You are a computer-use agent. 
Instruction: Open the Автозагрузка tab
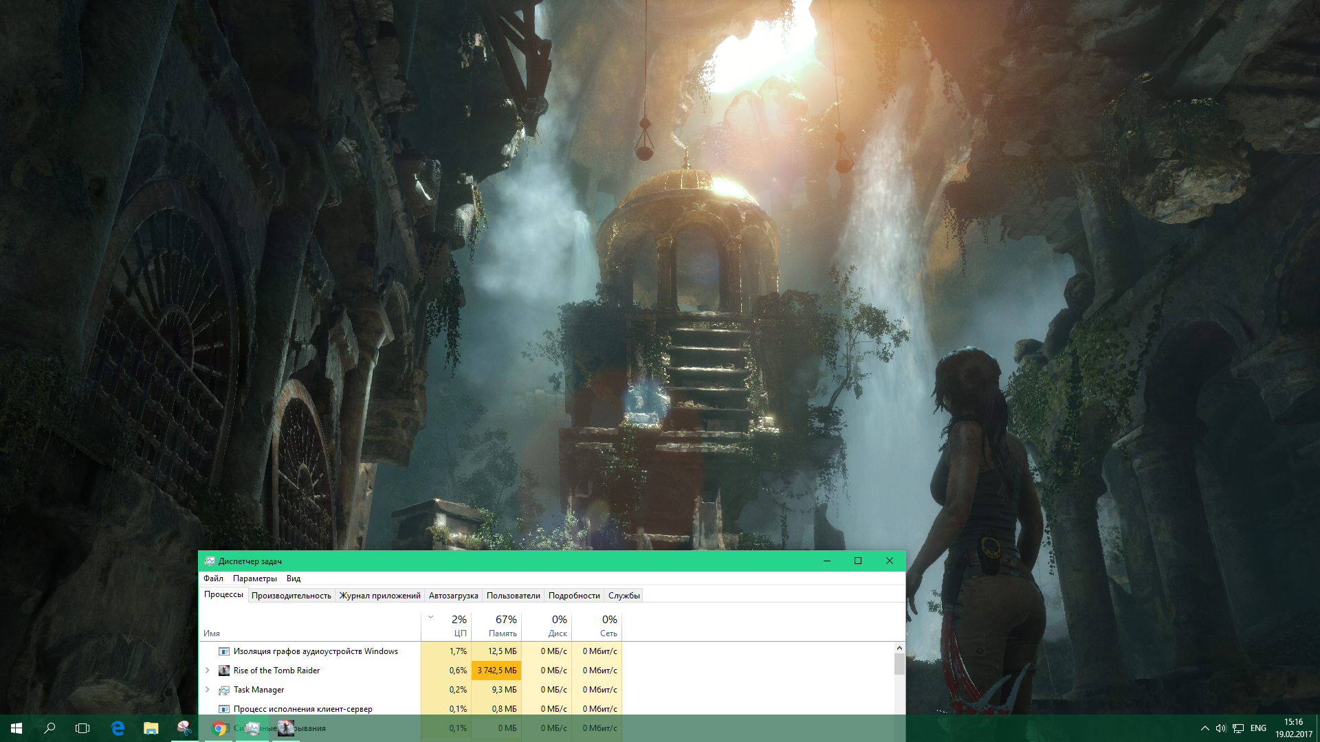(x=453, y=596)
